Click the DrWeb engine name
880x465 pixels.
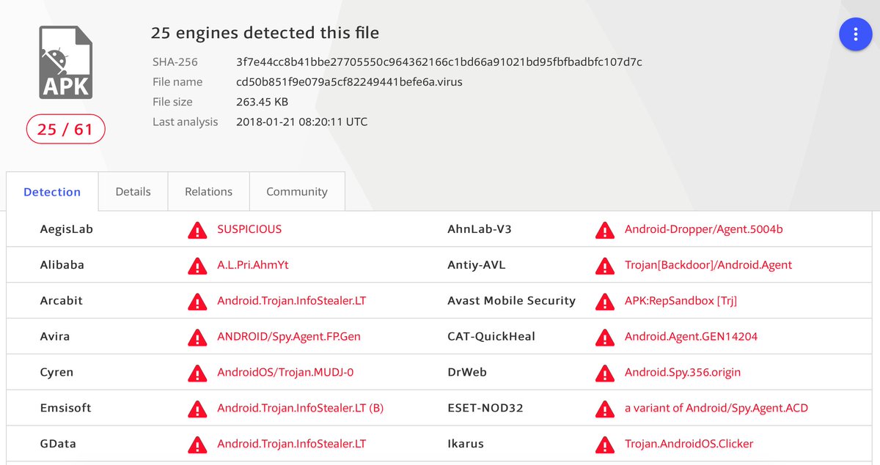(x=467, y=373)
